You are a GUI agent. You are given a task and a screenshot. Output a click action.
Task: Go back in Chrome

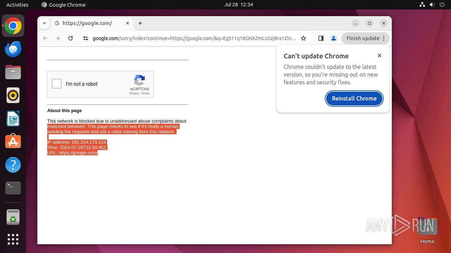pos(45,38)
